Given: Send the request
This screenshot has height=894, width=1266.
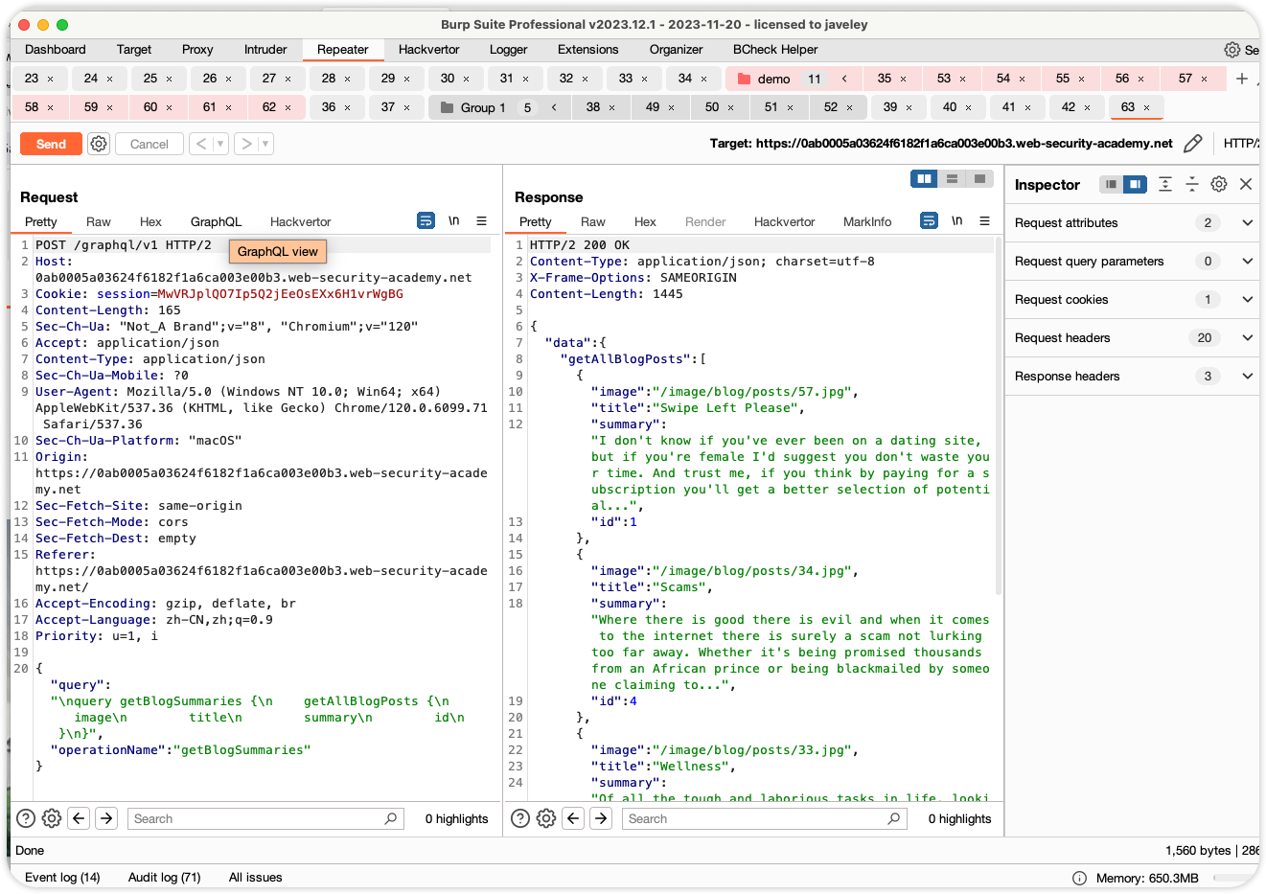Looking at the screenshot, I should pos(51,144).
